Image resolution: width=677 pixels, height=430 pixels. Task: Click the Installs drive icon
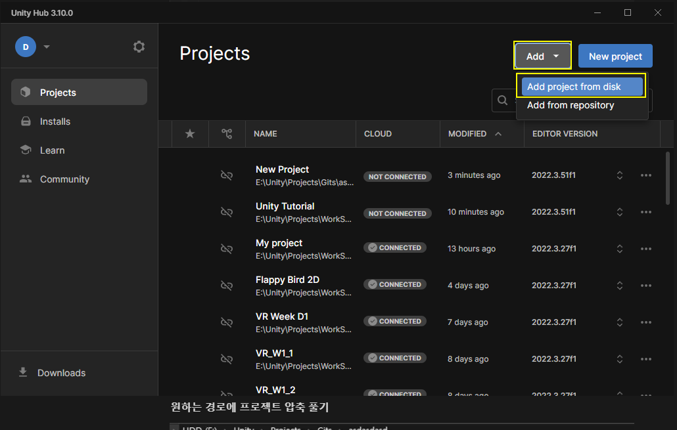tap(26, 121)
